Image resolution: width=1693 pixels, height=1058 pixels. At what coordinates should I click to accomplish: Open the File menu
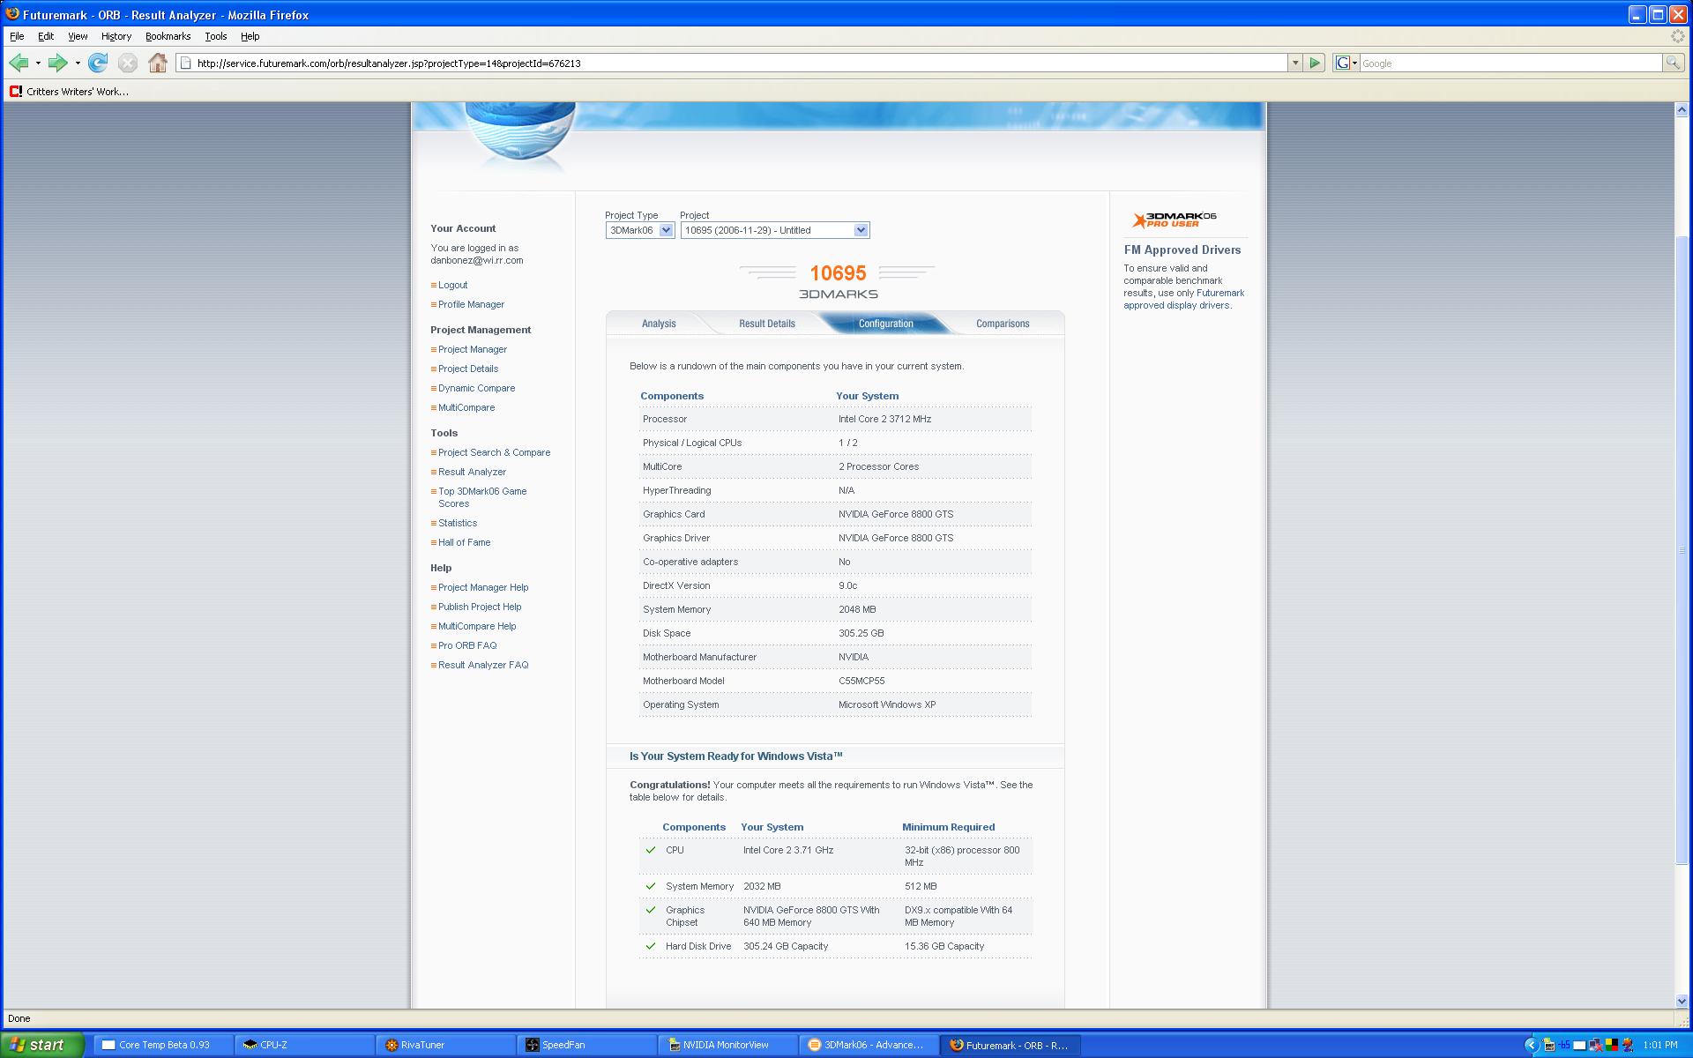pyautogui.click(x=17, y=36)
